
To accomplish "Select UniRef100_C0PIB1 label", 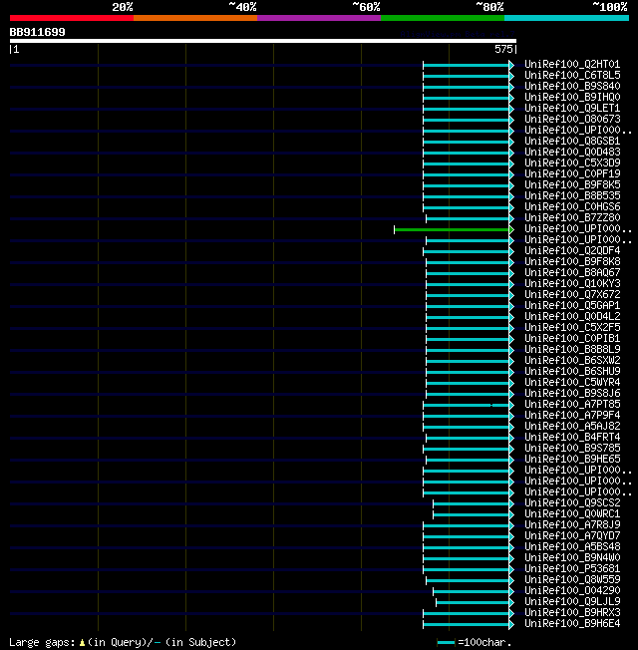I will [x=572, y=338].
